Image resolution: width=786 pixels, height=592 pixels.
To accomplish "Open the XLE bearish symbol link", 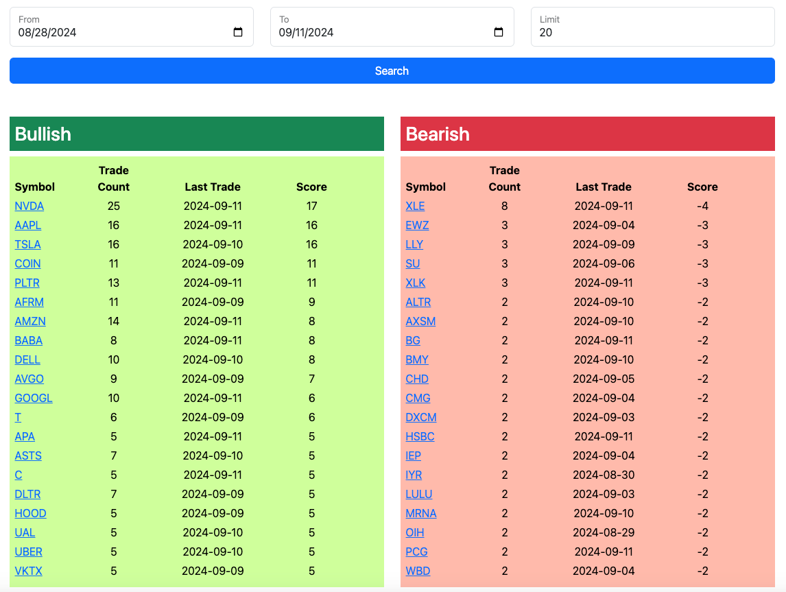I will pyautogui.click(x=415, y=206).
